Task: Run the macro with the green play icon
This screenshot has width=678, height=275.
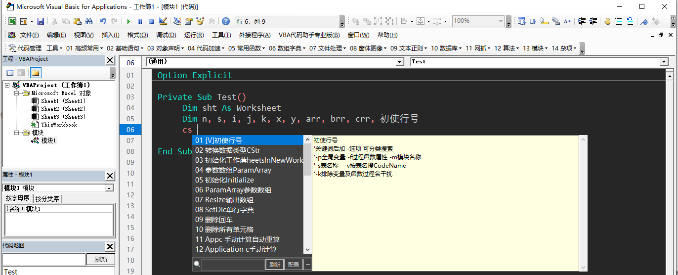Action: [128, 21]
